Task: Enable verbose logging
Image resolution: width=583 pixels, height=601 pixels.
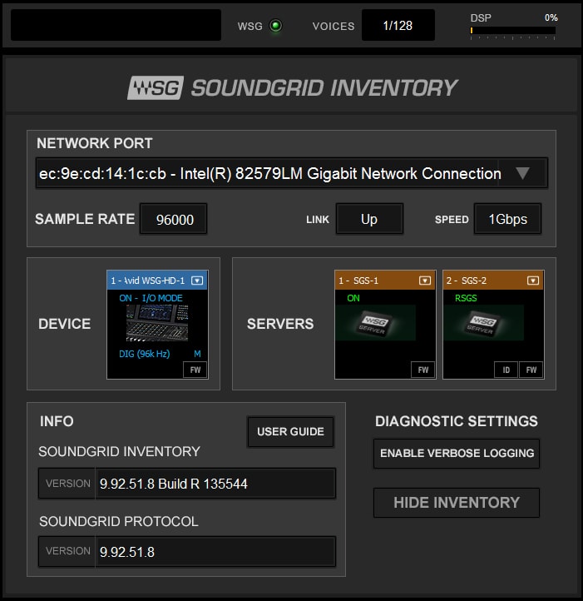Action: click(457, 454)
